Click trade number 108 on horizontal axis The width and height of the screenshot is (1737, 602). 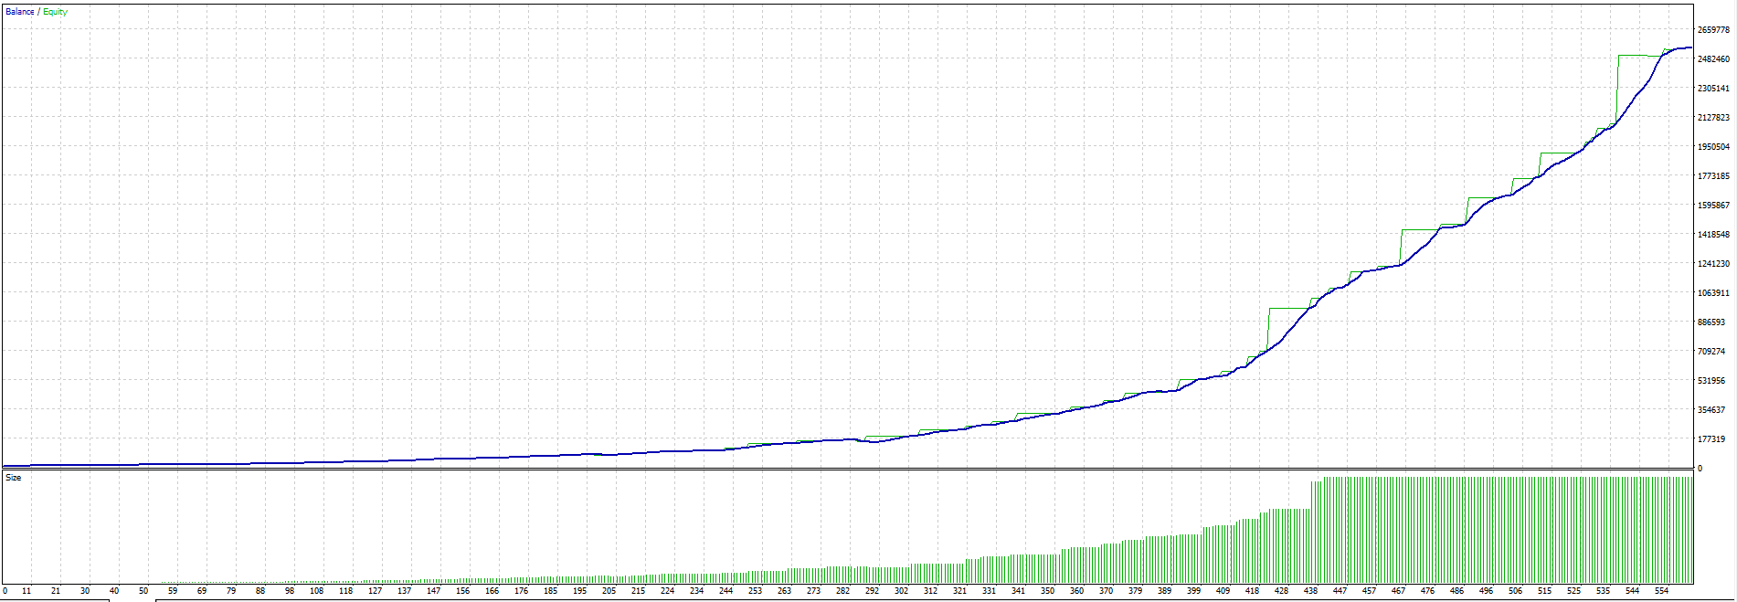pyautogui.click(x=316, y=591)
